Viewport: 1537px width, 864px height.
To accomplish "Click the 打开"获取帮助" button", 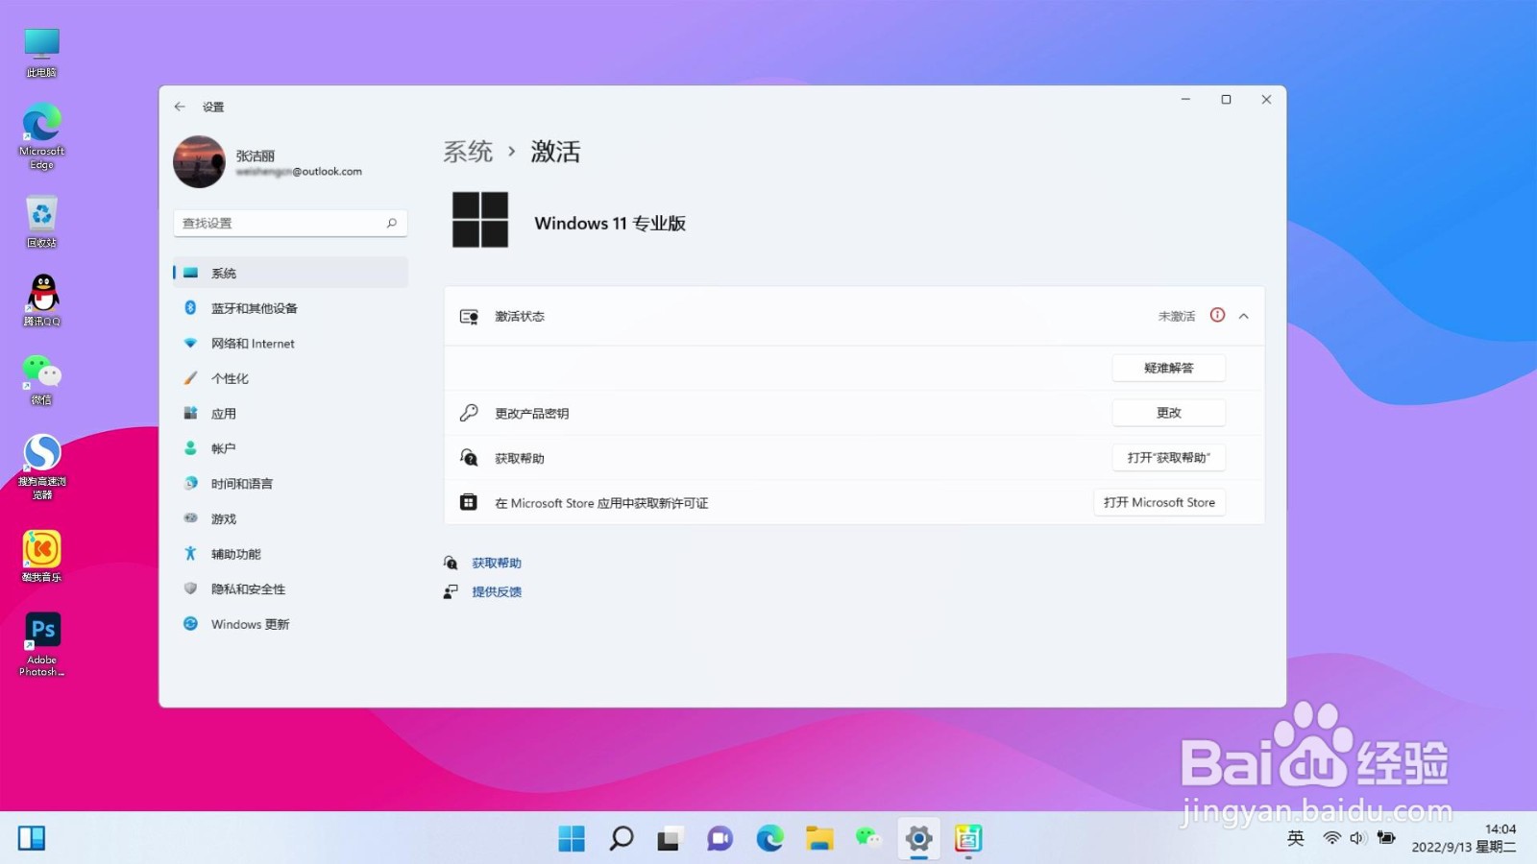I will point(1168,458).
